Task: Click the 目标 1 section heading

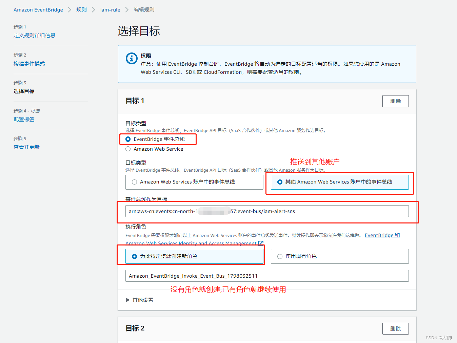Action: click(x=135, y=101)
